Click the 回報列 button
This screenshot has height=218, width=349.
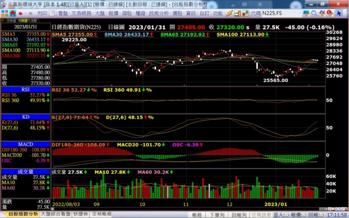click(239, 215)
